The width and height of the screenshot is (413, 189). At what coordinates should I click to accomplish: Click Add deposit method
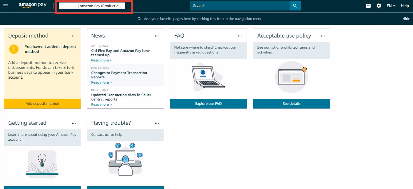(x=42, y=104)
